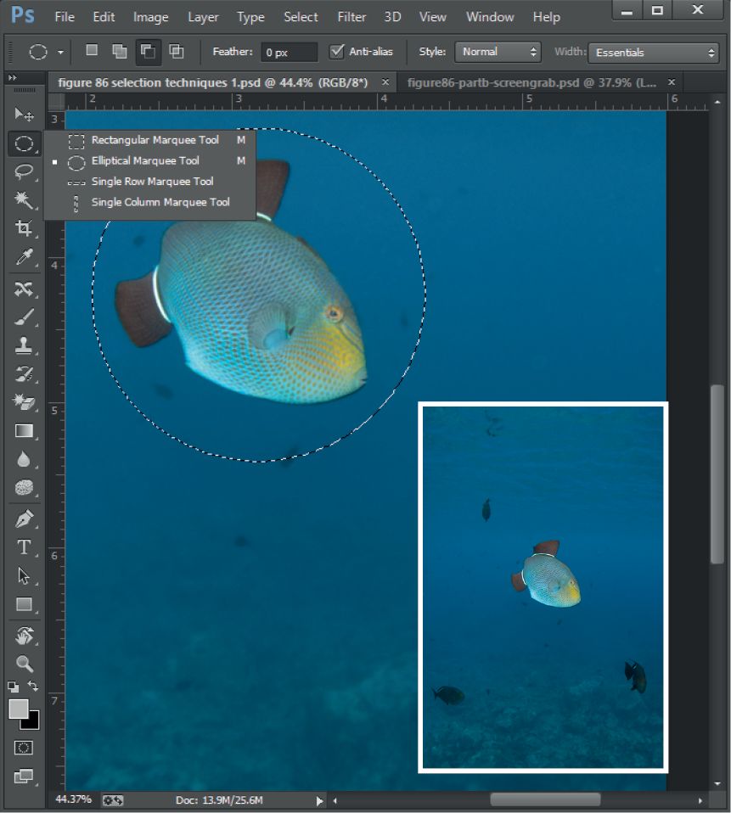Click the status bar icon beside the zoom percentage
731x813 pixels.
tap(113, 800)
